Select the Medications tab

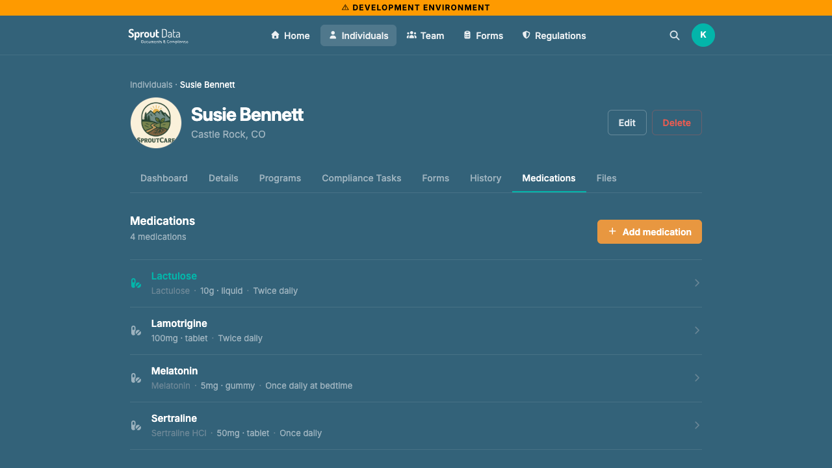[x=549, y=178]
